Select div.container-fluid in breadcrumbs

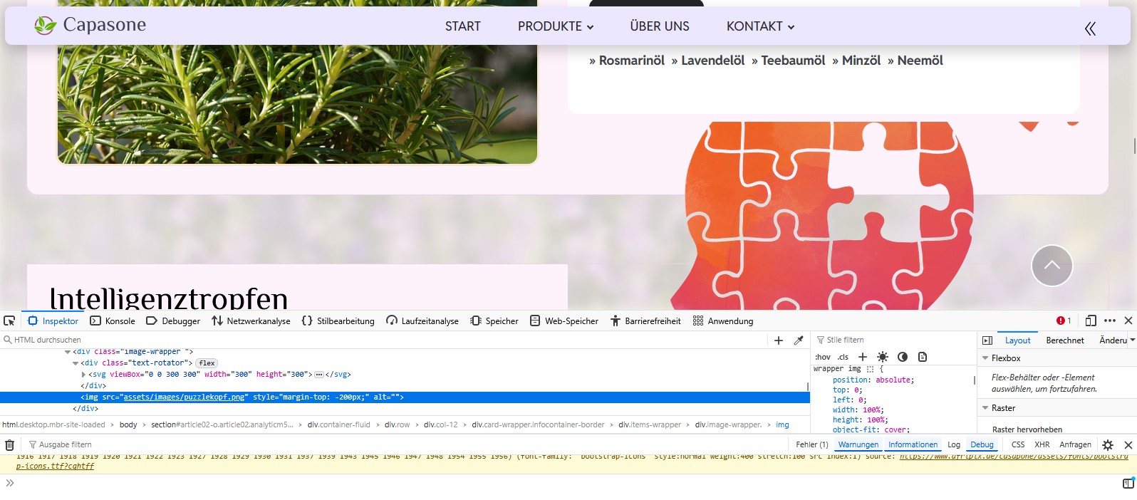click(x=338, y=425)
